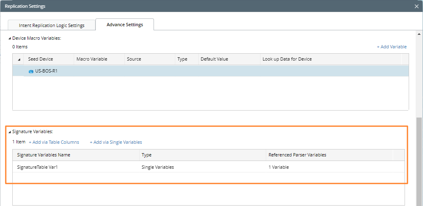The width and height of the screenshot is (423, 206).
Task: Select the SignatureTable Var1 row name
Action: click(x=40, y=167)
